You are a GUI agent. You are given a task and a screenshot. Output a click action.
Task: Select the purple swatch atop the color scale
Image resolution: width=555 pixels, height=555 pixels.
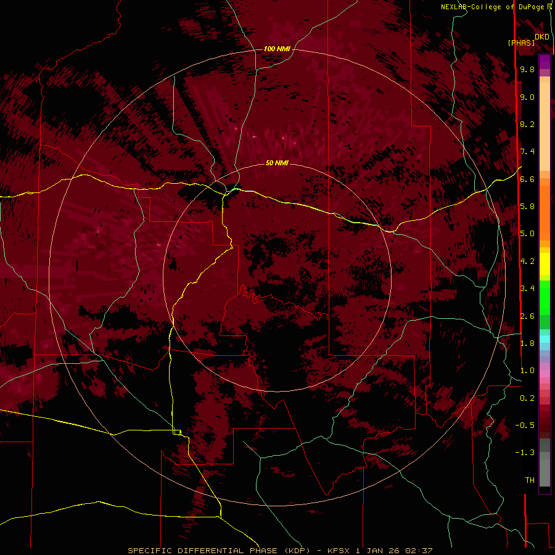pyautogui.click(x=545, y=62)
